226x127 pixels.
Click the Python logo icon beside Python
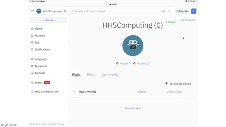[118, 64]
